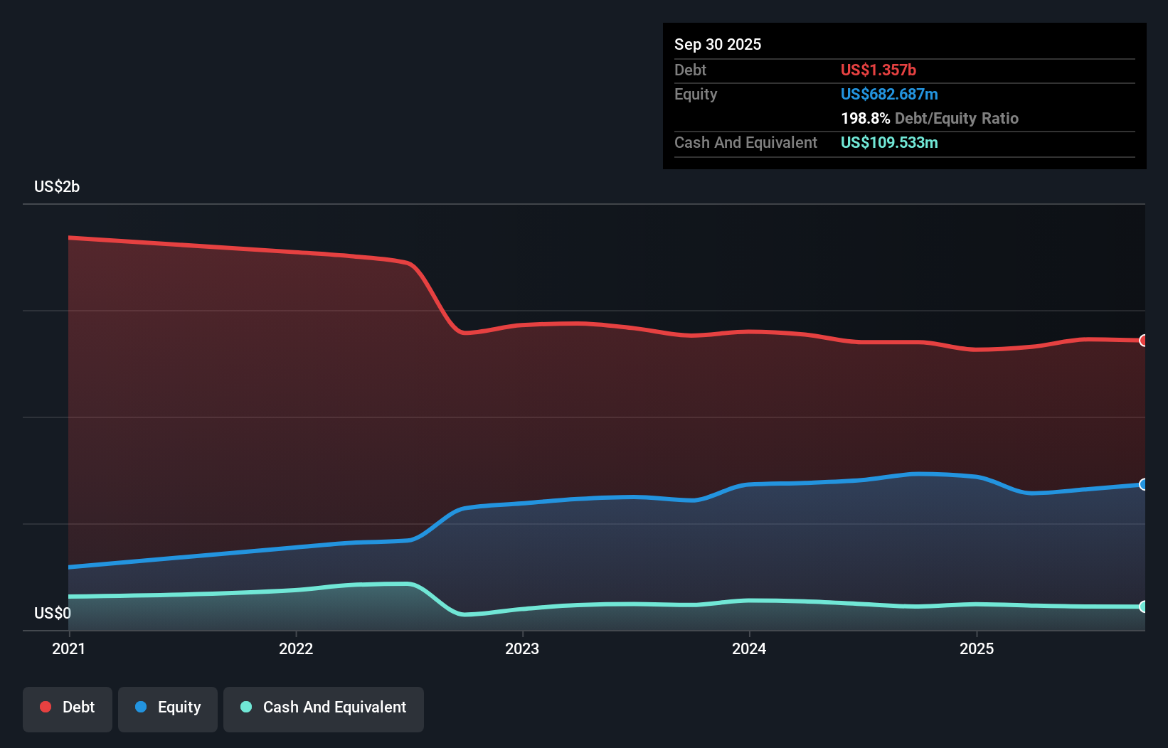Click the US$682.687m equity link
This screenshot has height=748, width=1168.
pos(889,94)
